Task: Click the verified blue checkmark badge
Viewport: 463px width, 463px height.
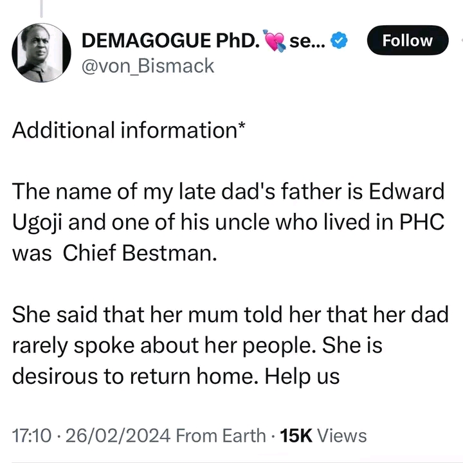Action: pos(340,42)
